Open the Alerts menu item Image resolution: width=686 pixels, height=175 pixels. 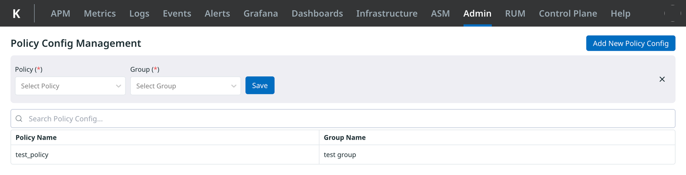point(217,14)
